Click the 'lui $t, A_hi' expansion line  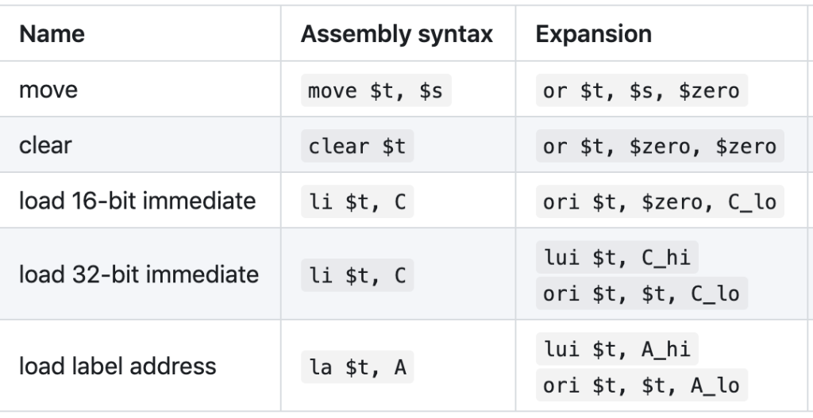(x=617, y=349)
